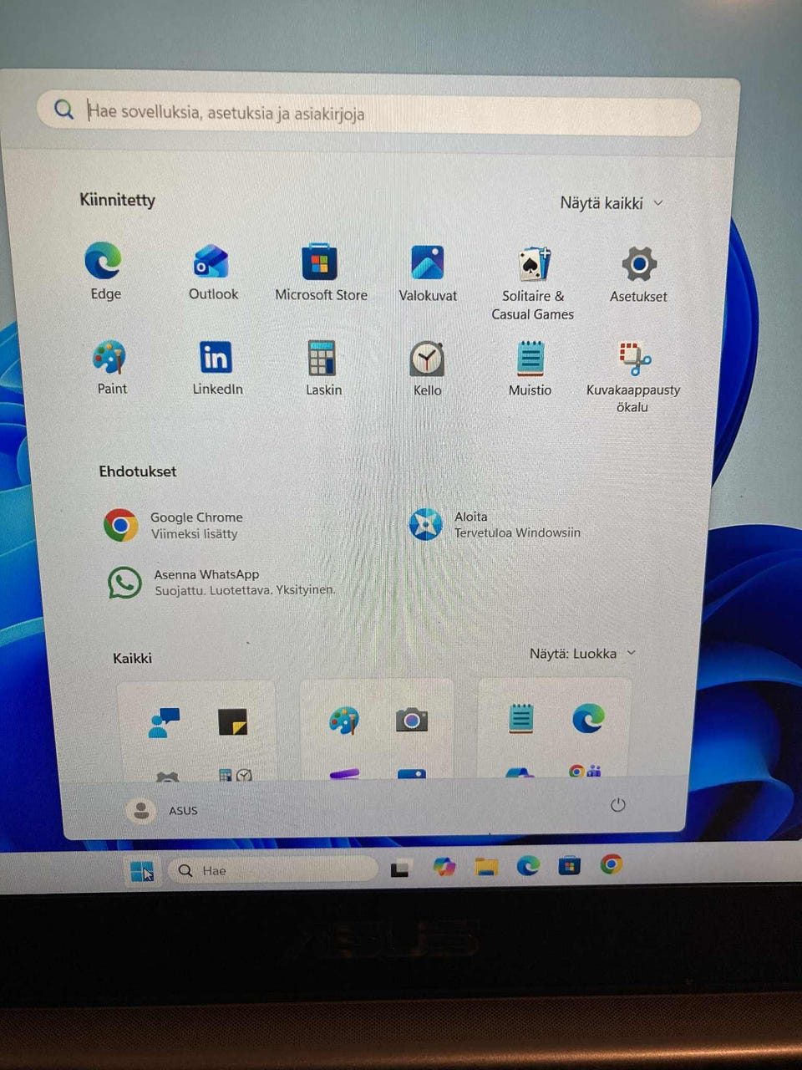Focus the Hae sovelluksia search field
The image size is (802, 1070).
point(368,113)
